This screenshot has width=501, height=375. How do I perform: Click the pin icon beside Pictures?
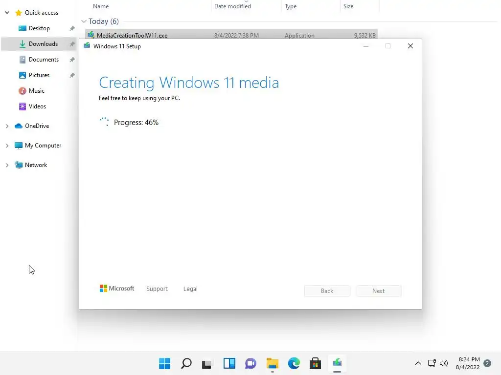click(x=72, y=75)
